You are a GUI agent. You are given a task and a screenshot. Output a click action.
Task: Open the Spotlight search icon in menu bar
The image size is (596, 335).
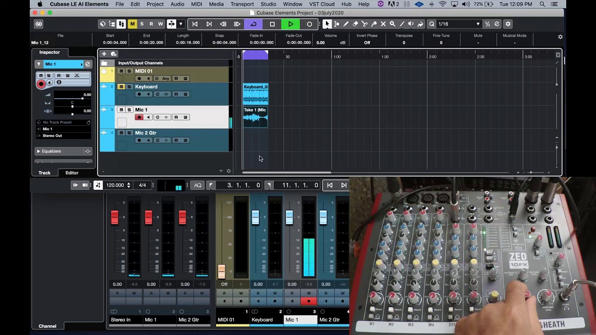[542, 4]
